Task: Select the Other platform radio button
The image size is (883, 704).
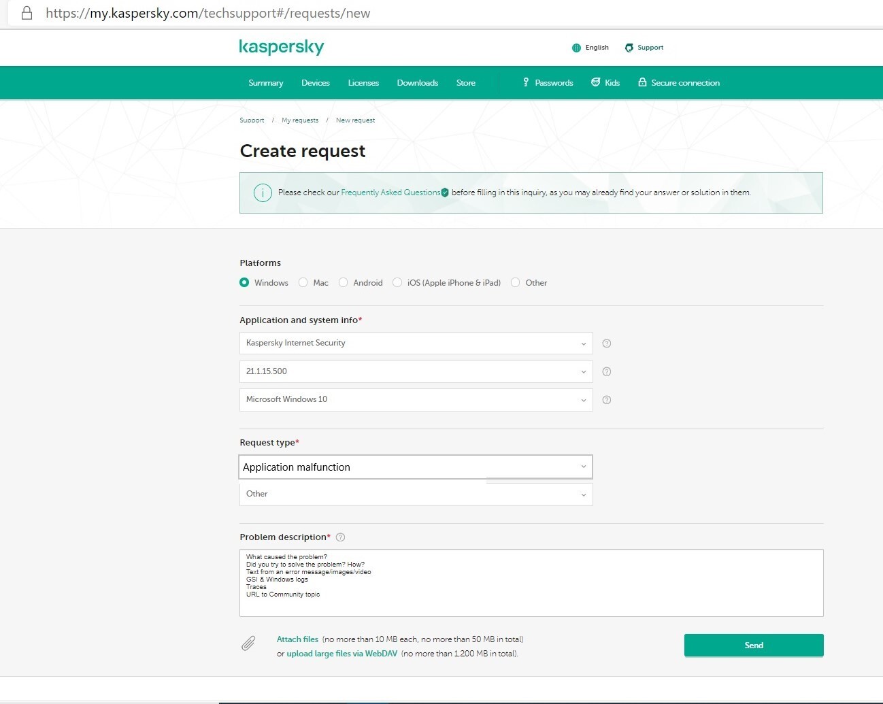Action: click(x=516, y=282)
